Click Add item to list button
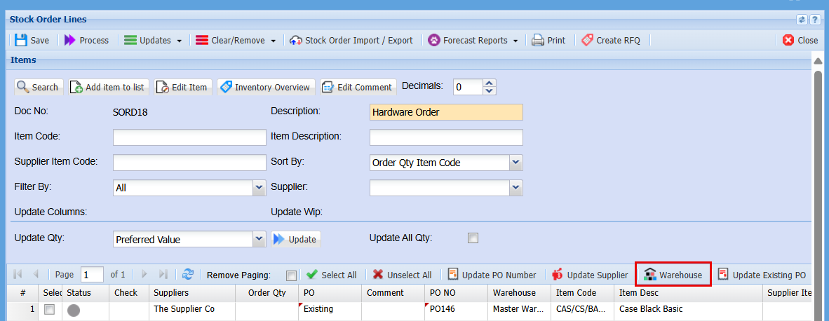 tap(109, 87)
